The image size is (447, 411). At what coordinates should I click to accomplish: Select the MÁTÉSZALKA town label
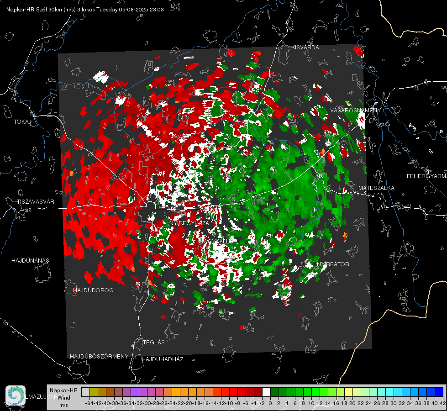pyautogui.click(x=376, y=188)
